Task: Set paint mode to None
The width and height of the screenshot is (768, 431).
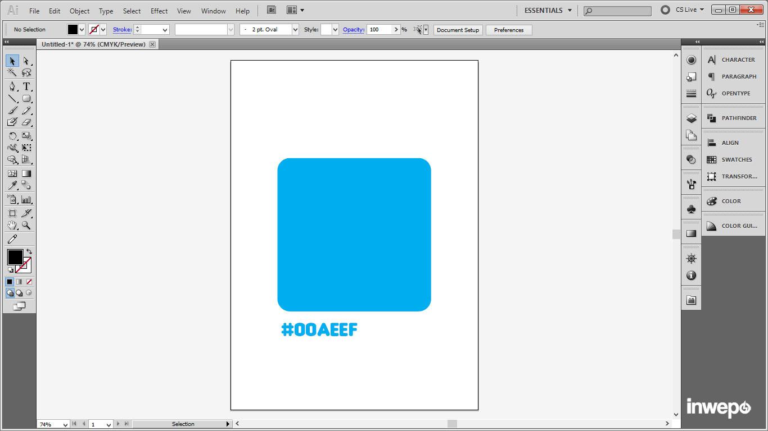Action: click(29, 282)
